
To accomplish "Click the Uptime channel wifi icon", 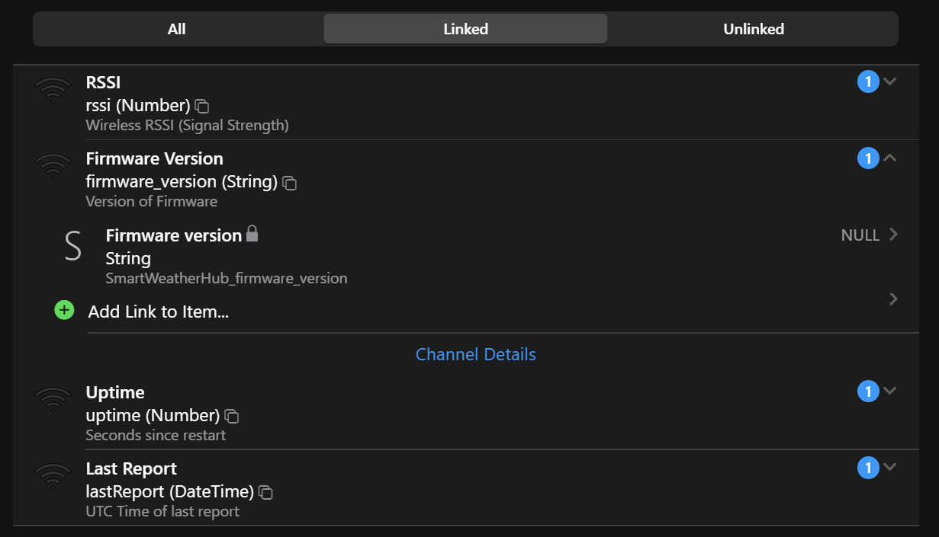I will click(53, 400).
